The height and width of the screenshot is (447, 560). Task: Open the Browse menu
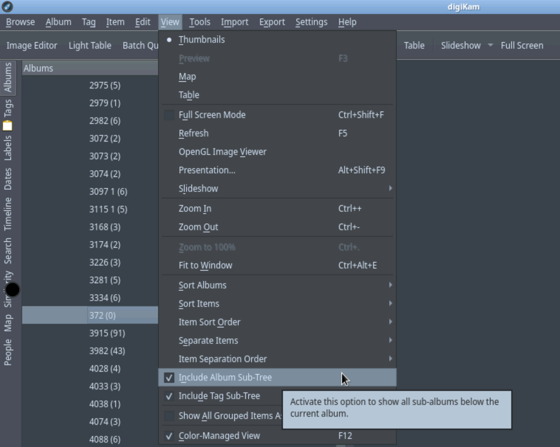20,22
